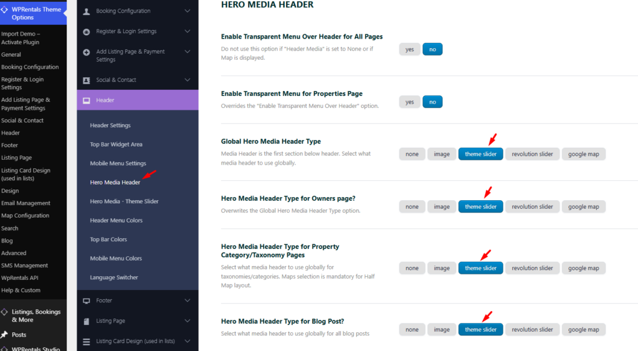Expand Social & Contact chevron
638x351 pixels.
(187, 80)
